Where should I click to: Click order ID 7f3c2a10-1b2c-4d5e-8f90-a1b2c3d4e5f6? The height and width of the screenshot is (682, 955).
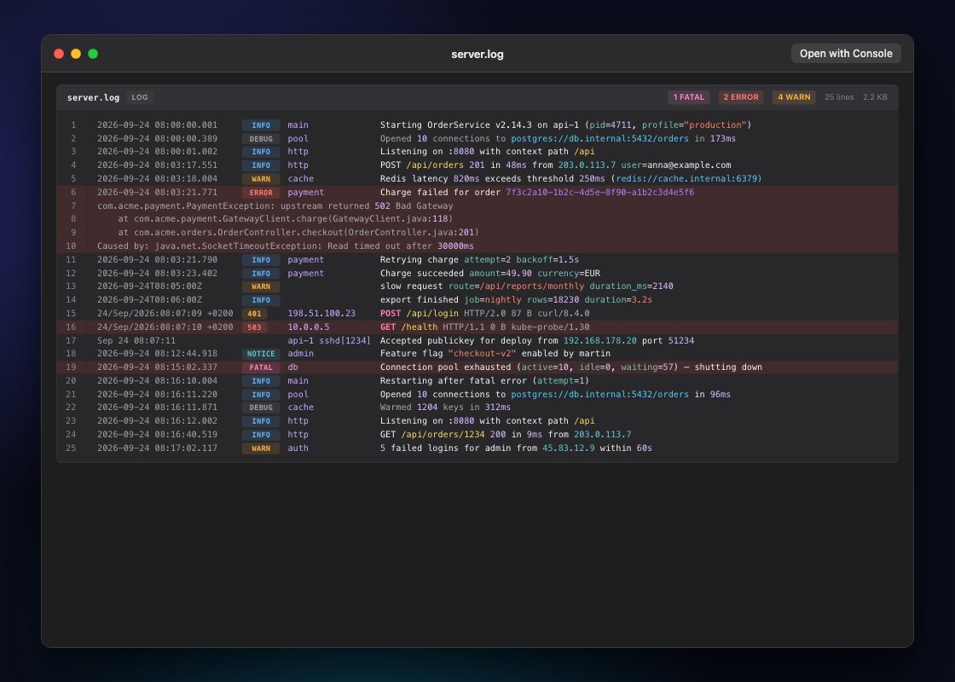600,193
